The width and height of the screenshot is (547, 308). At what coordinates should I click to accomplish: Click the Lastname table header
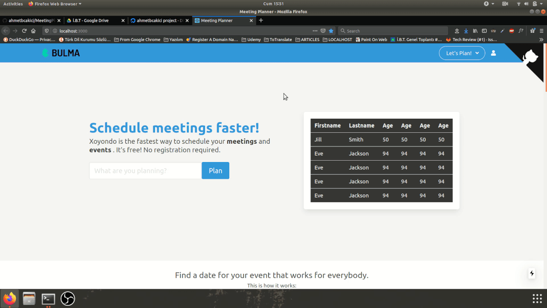tap(361, 125)
